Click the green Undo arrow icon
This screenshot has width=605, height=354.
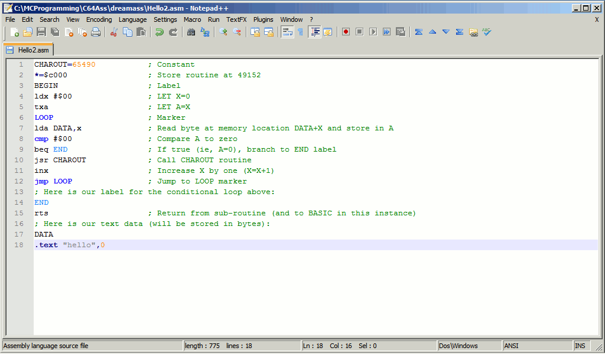pos(160,32)
